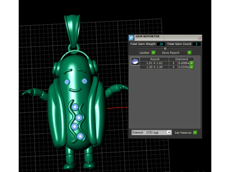Click the green arrow next to Save Report
Image resolution: width=230 pixels, height=172 pixels.
[x=189, y=53]
